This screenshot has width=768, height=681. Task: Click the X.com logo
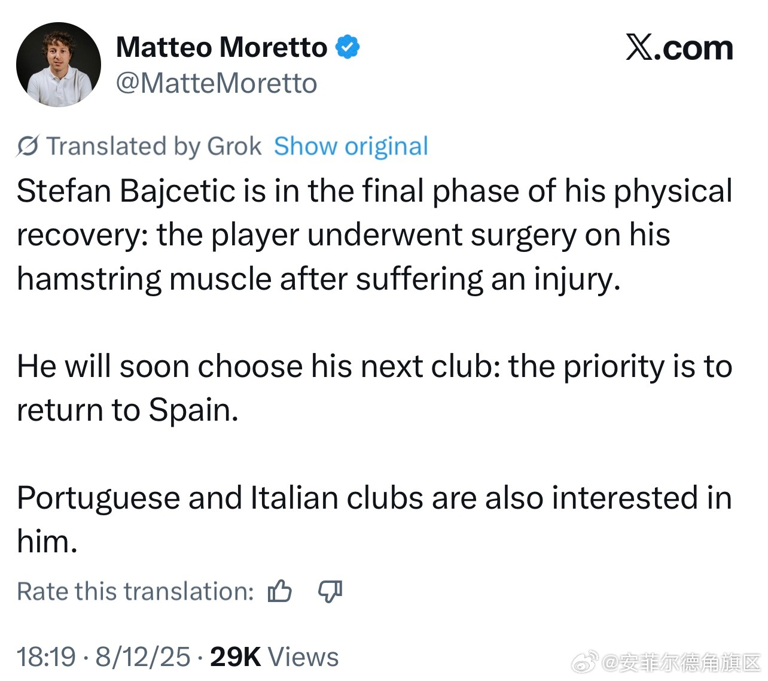(x=679, y=48)
